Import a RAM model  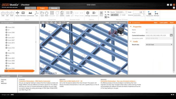(12, 14)
